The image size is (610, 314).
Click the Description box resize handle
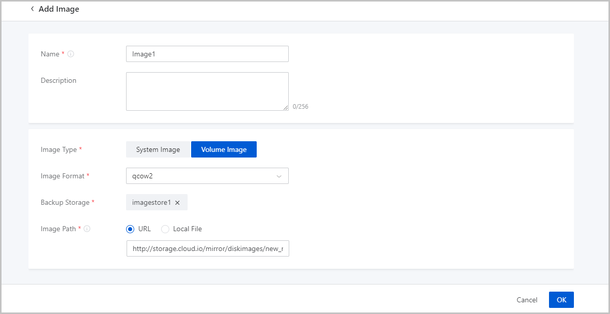(286, 108)
